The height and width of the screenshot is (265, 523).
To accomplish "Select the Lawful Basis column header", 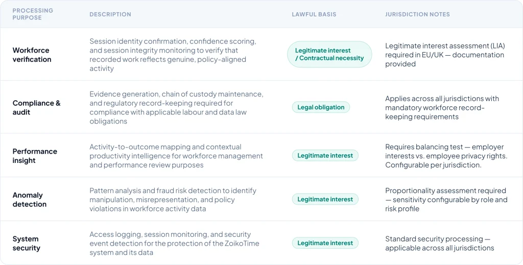I will coord(314,14).
